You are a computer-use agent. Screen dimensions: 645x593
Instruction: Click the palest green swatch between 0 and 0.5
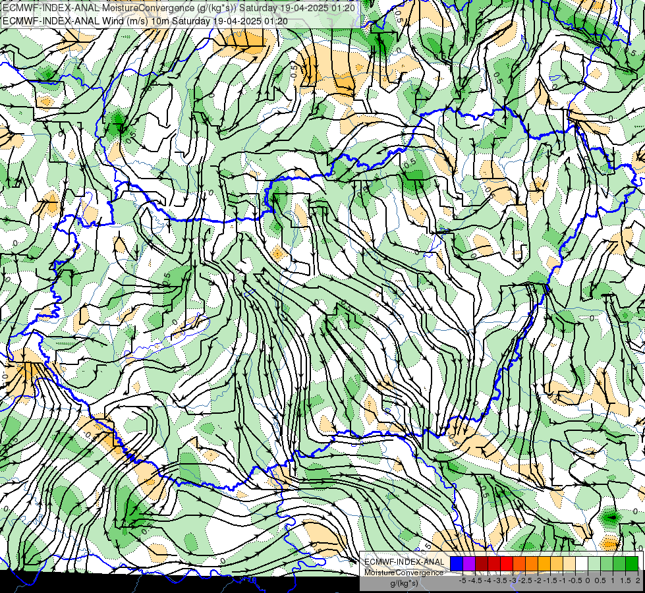click(594, 563)
